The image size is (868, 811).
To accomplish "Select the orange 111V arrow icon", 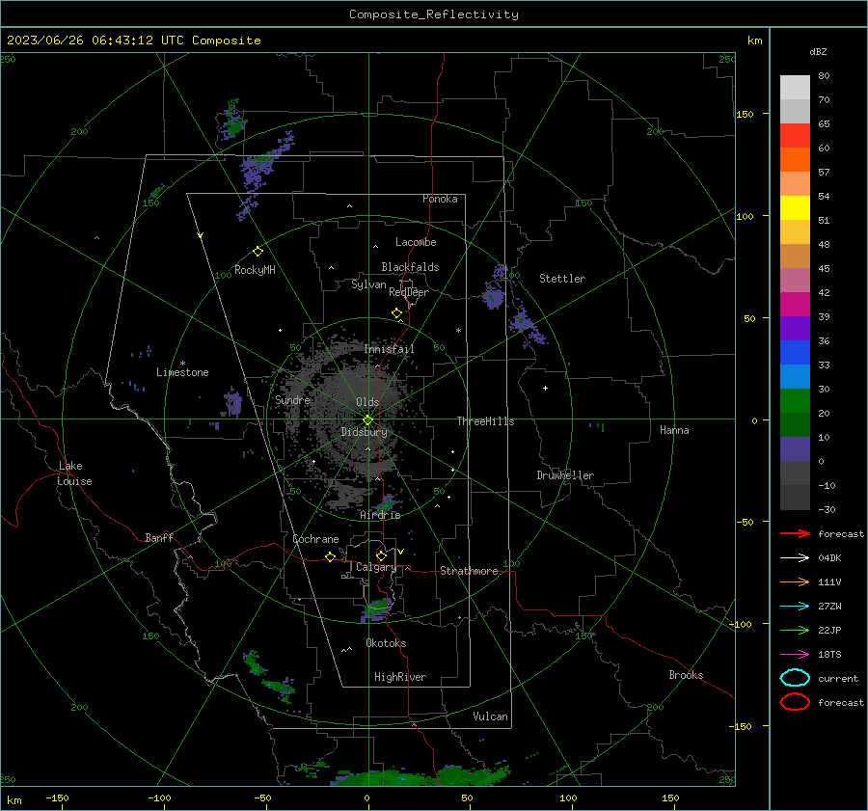I will click(795, 581).
